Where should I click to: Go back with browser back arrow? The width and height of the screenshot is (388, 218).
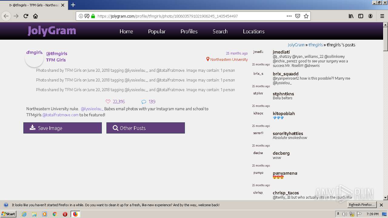[x=6, y=16]
